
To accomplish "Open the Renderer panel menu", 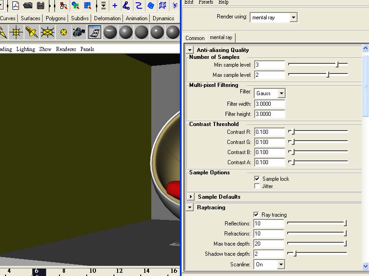I will [66, 49].
